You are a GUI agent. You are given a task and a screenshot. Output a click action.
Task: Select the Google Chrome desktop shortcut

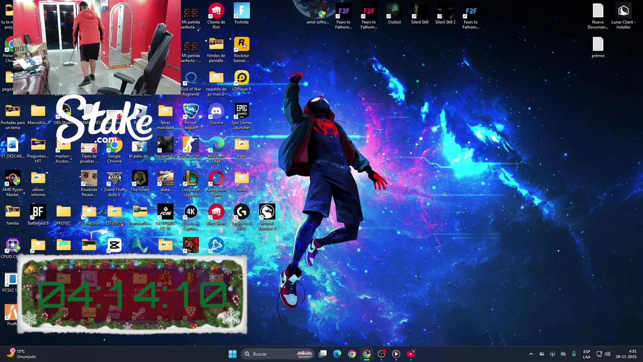[114, 150]
